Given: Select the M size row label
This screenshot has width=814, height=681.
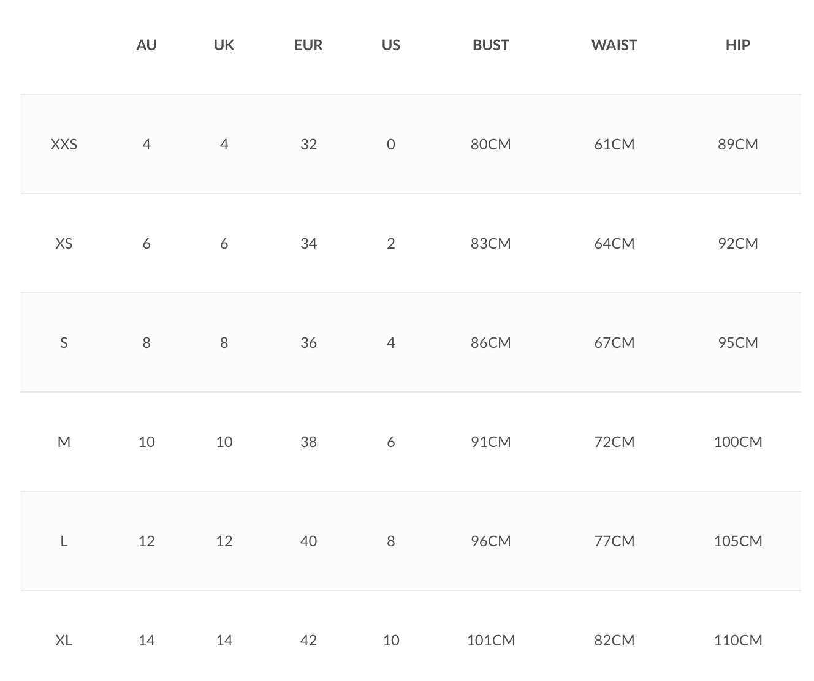Looking at the screenshot, I should [64, 442].
